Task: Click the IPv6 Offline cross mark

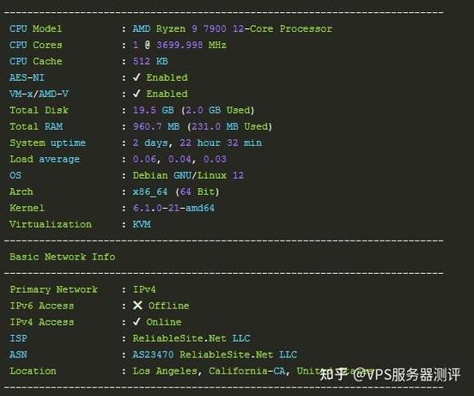Action: pos(137,305)
